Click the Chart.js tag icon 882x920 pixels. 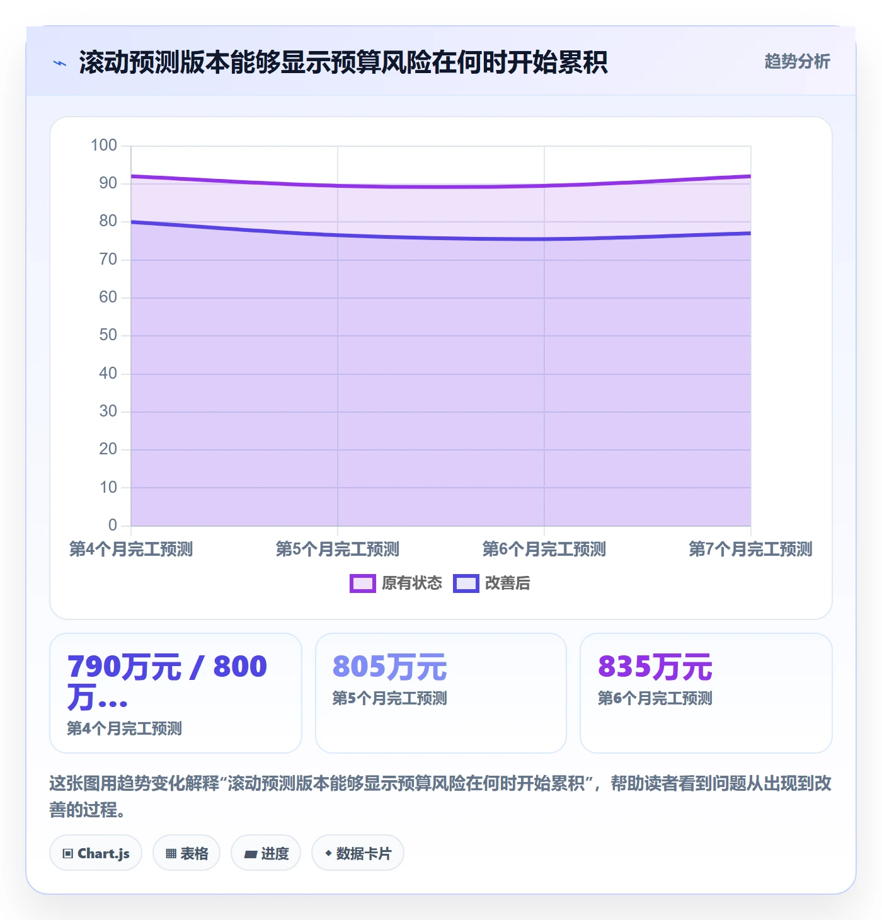tap(68, 854)
